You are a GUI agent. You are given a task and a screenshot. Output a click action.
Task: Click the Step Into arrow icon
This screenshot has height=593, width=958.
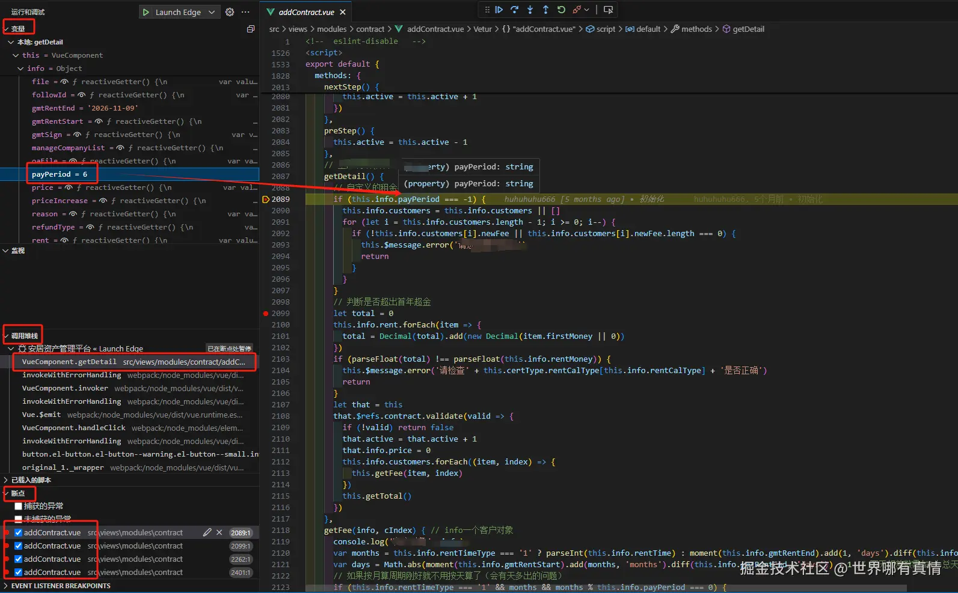[530, 10]
